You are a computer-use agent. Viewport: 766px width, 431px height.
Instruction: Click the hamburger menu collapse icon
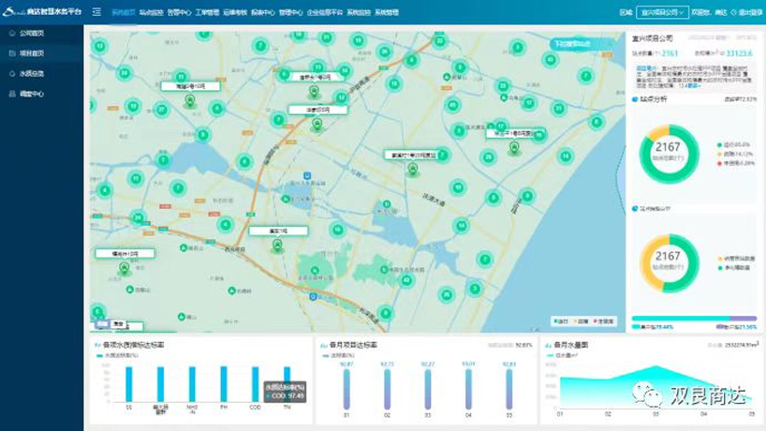tap(96, 12)
